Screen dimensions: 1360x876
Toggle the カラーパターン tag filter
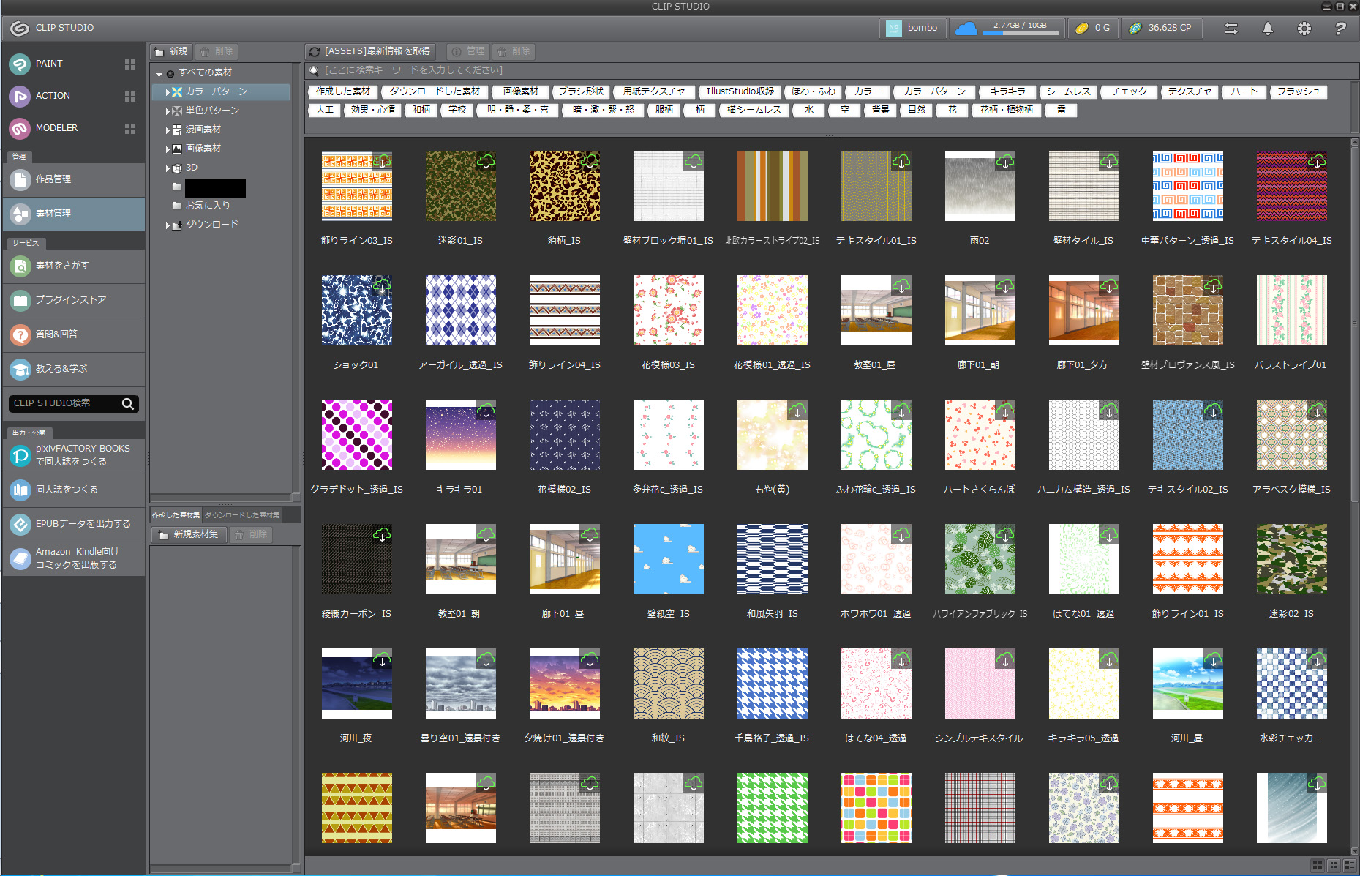click(934, 91)
